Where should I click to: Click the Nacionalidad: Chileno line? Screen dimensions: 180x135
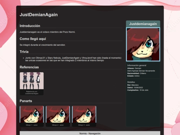(x=137, y=73)
